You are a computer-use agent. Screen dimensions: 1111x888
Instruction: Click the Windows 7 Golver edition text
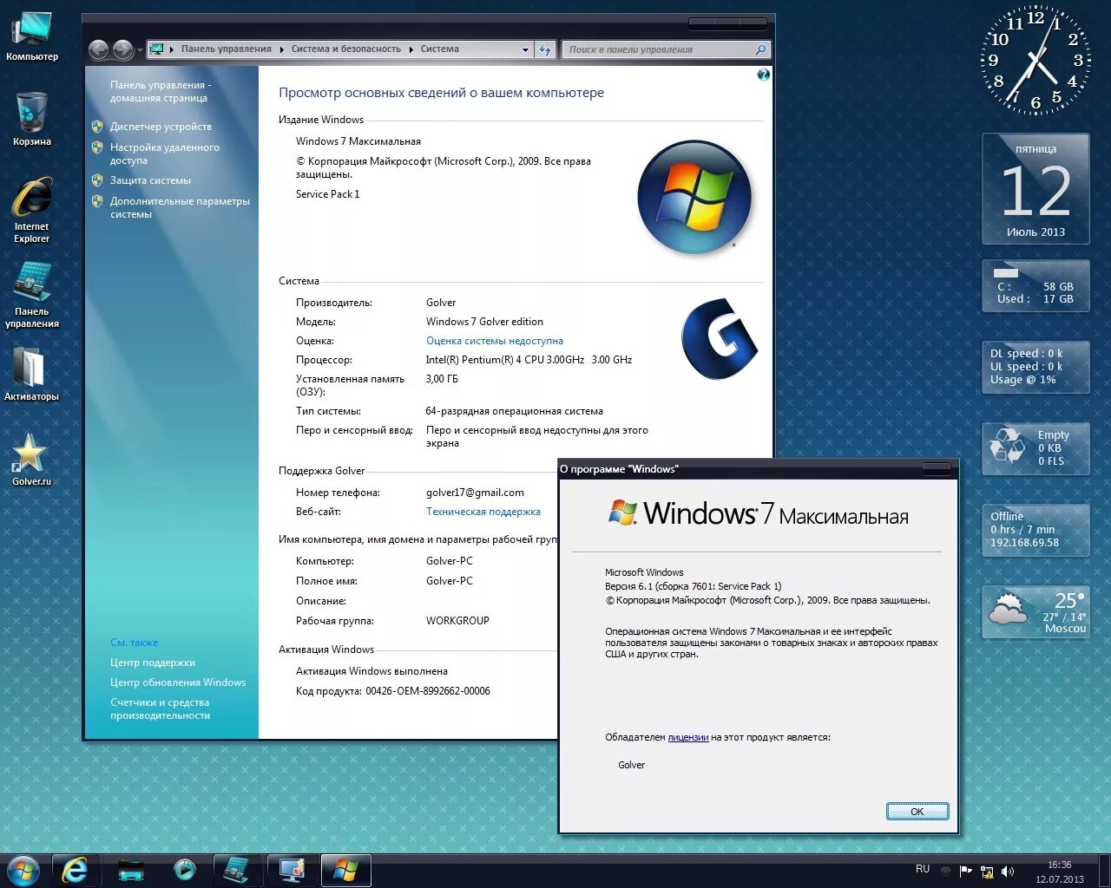[484, 322]
